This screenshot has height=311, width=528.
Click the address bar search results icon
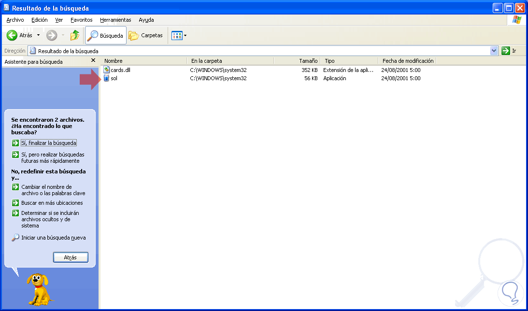pos(33,51)
